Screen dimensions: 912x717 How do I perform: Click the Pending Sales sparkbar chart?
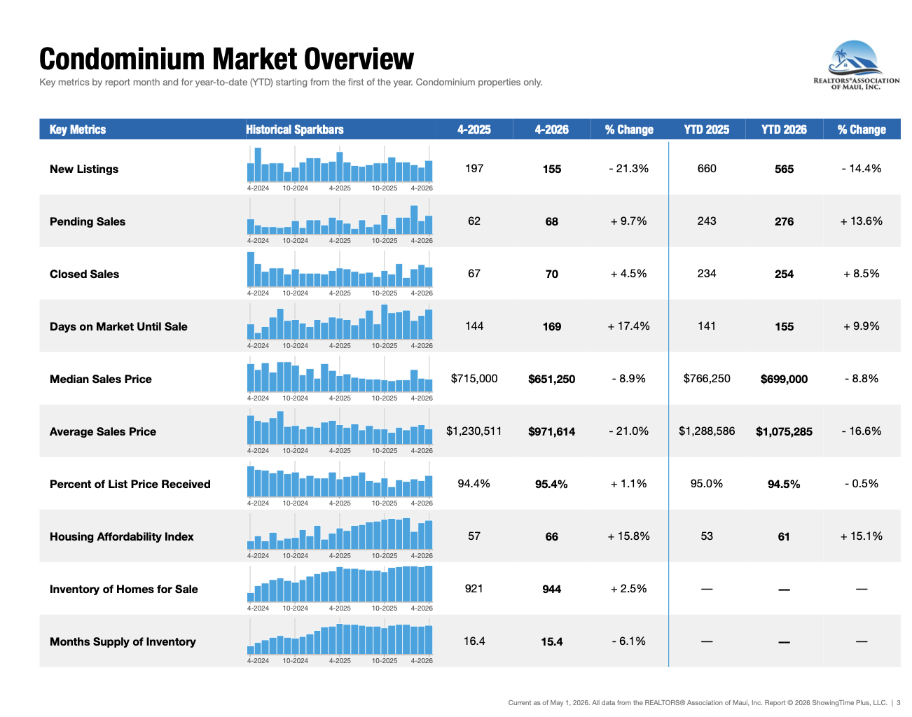pyautogui.click(x=340, y=221)
